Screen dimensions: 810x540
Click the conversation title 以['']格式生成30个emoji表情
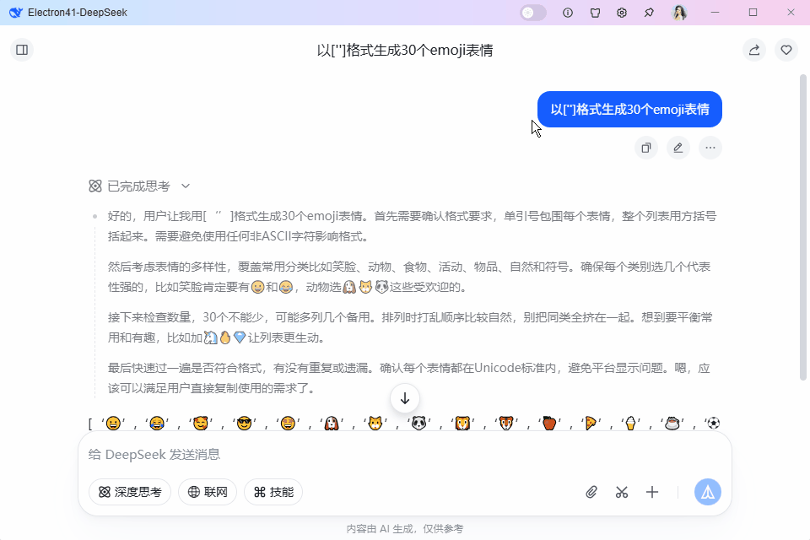tap(405, 50)
